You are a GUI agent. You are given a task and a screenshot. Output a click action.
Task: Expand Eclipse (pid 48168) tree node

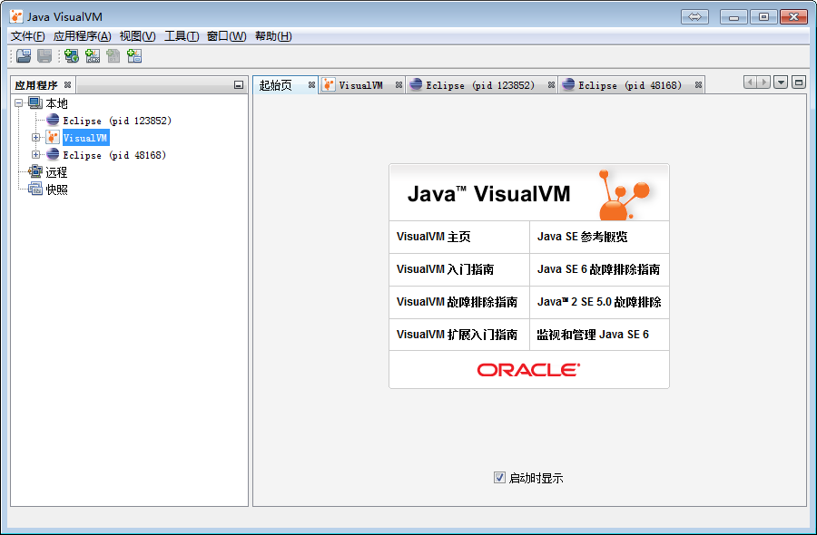[x=35, y=154]
